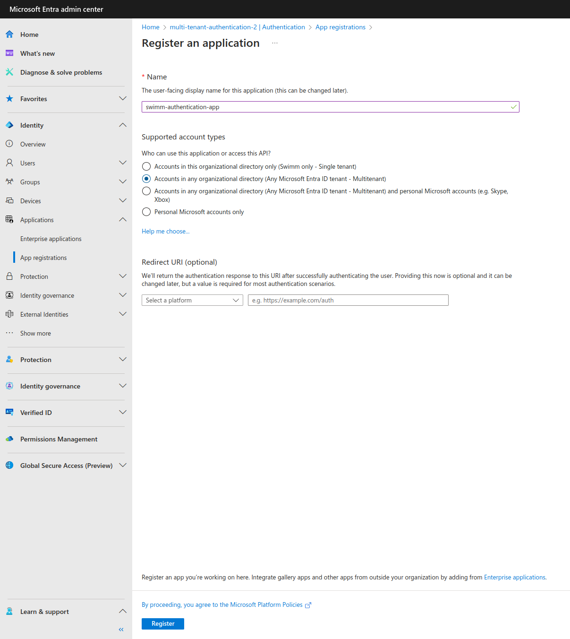Expand the Favorites section chevron
This screenshot has width=570, height=639.
tap(123, 98)
